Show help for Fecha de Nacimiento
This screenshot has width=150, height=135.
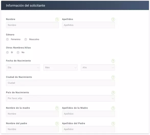(x=113, y=61)
